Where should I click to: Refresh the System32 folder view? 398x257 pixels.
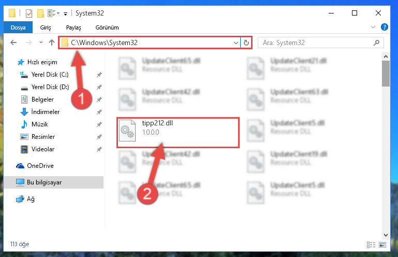click(246, 42)
